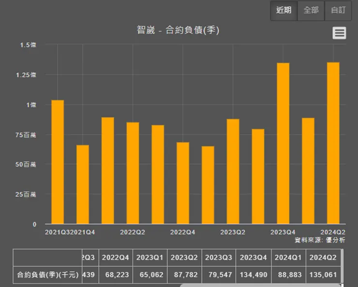Switch to the 自訂 range tab
Viewport: 358px width, 287px height.
[338, 11]
